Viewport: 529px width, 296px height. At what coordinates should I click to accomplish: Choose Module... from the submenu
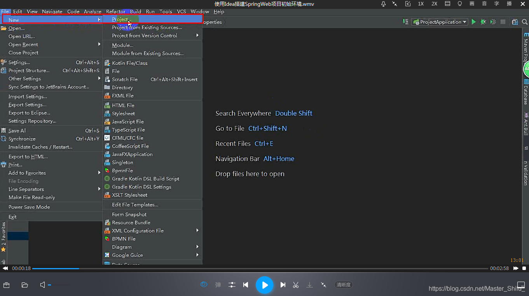click(152, 45)
